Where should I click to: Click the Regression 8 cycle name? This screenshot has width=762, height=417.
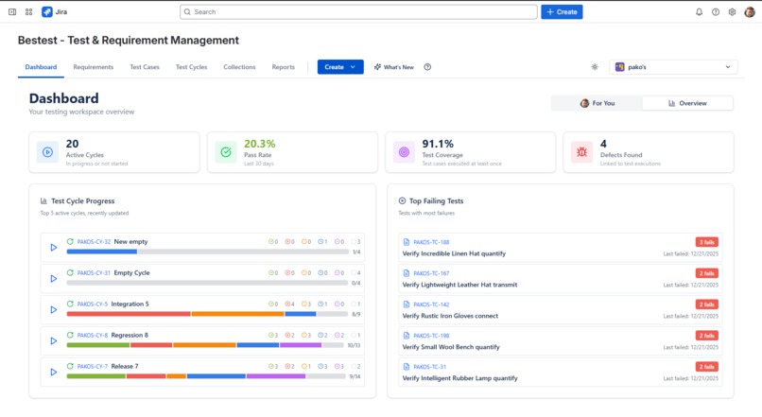tap(130, 335)
